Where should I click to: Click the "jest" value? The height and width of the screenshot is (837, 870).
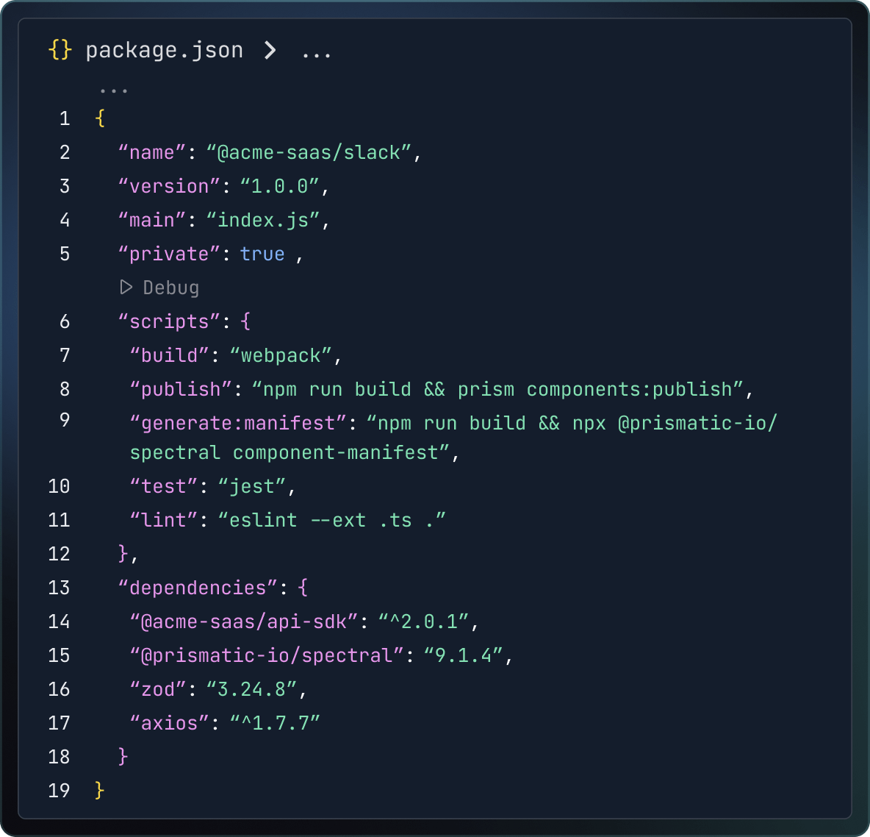(x=252, y=487)
